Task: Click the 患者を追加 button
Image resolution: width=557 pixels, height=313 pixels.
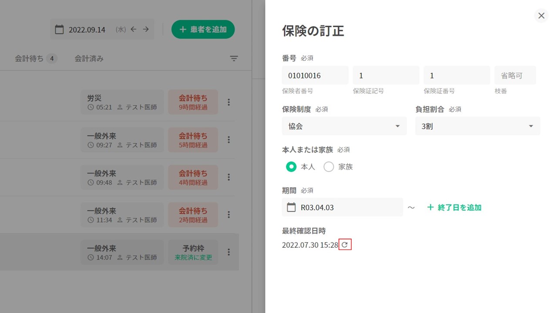Action: tap(203, 30)
